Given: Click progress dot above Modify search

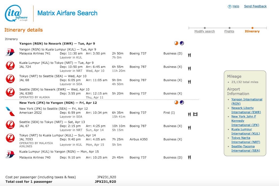Looking at the screenshot, I should [x=205, y=28].
